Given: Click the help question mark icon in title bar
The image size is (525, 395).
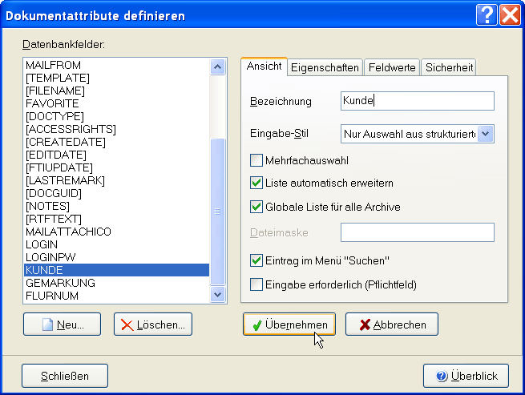Looking at the screenshot, I should 487,14.
